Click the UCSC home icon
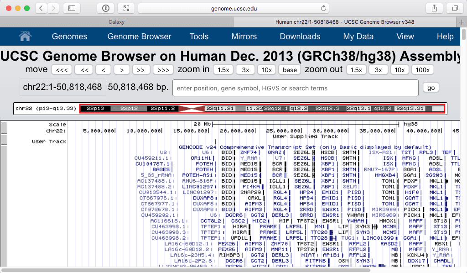The height and width of the screenshot is (273, 467). (x=25, y=37)
